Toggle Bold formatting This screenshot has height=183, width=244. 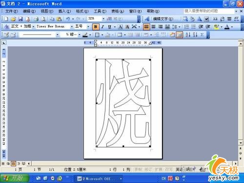point(96,27)
